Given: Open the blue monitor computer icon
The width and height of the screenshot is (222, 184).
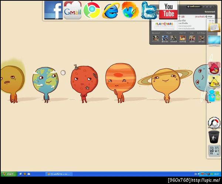Looking at the screenshot, I should (x=214, y=41).
